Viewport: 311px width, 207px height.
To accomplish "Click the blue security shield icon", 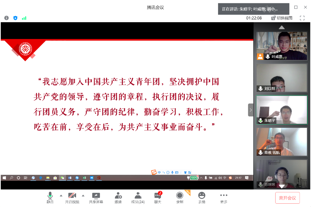I will 15,18.
